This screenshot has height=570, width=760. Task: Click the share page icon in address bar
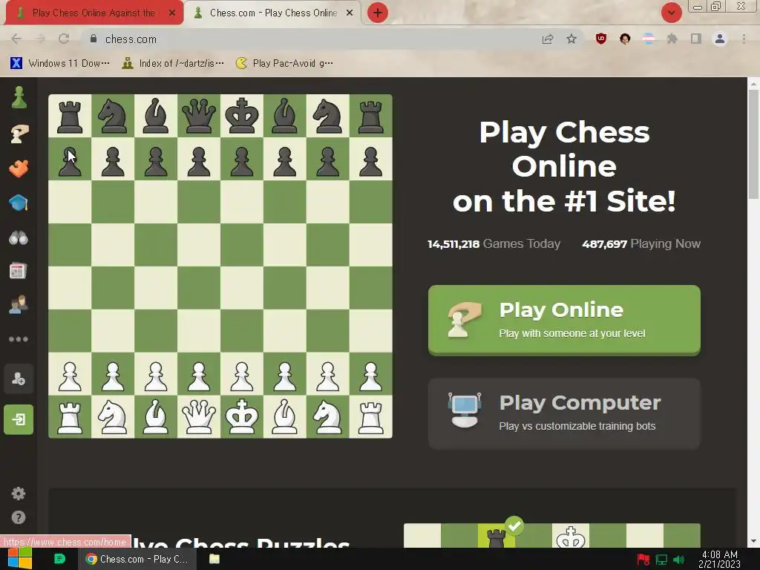pos(548,39)
